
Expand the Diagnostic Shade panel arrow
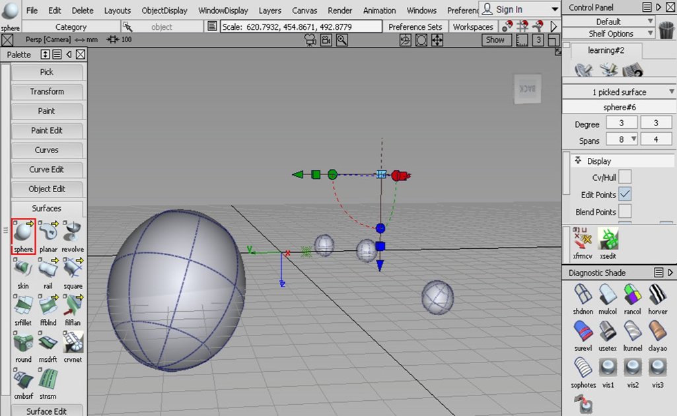click(670, 272)
